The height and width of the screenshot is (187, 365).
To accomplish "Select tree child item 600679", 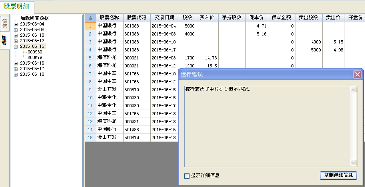I will (x=35, y=57).
